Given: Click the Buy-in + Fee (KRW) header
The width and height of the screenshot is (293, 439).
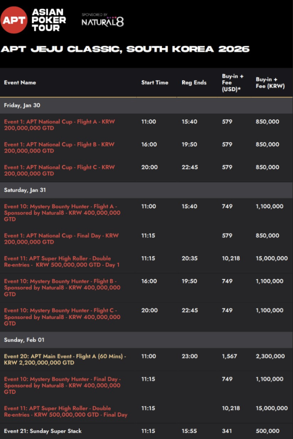Looking at the screenshot, I should click(270, 82).
